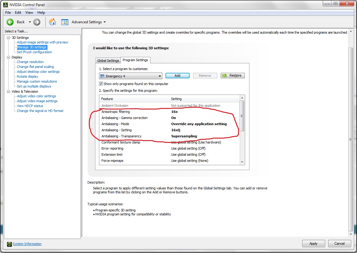Screen dimensions: 357x253
Task: Click the 16xQ antialiasing setting value
Action: point(176,130)
